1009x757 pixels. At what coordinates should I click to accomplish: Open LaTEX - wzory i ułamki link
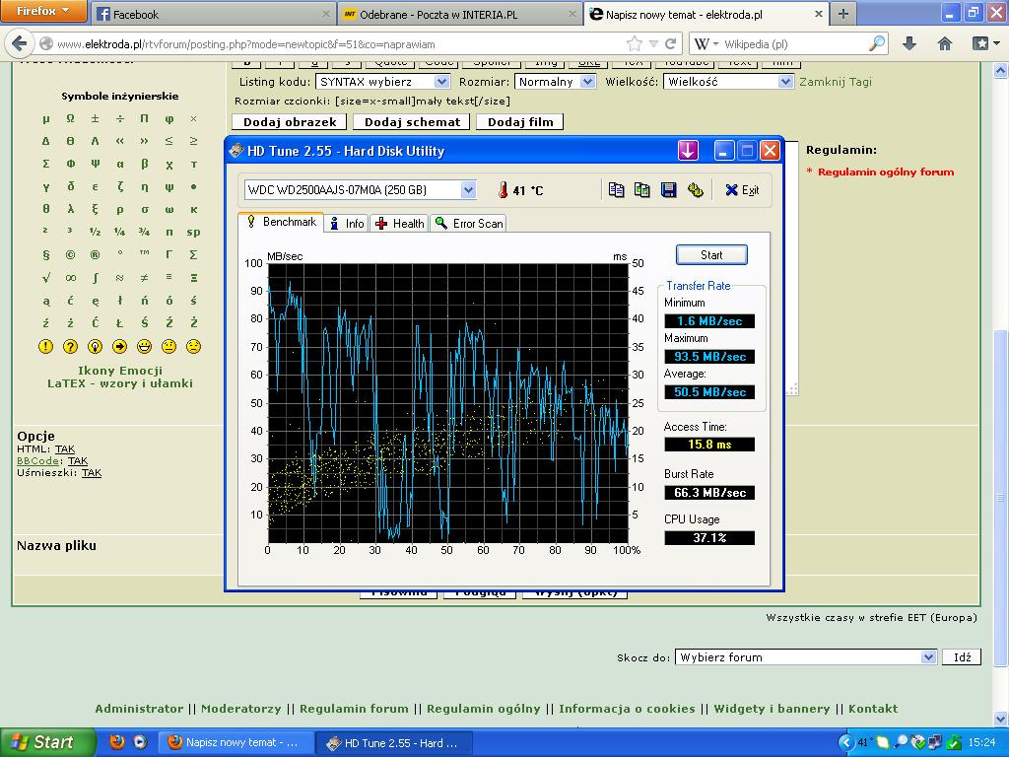pos(120,383)
